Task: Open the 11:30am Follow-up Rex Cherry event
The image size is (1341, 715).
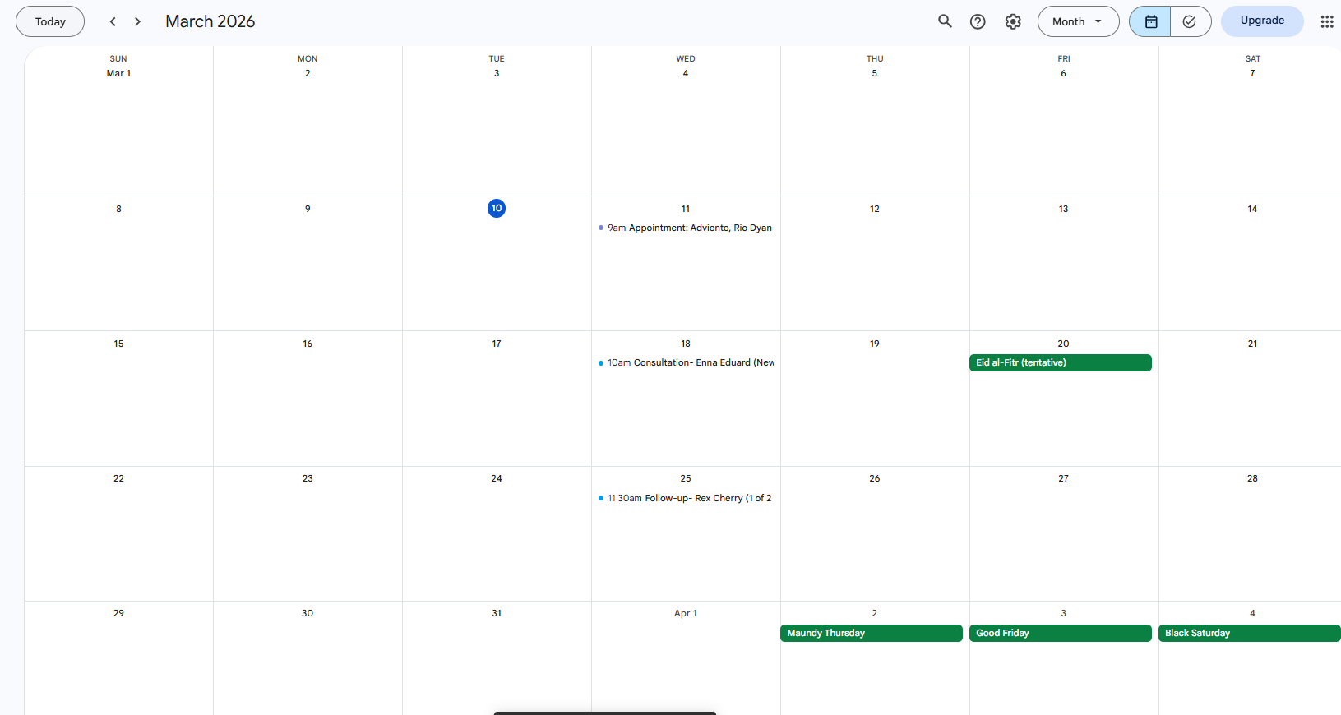Action: tap(685, 498)
